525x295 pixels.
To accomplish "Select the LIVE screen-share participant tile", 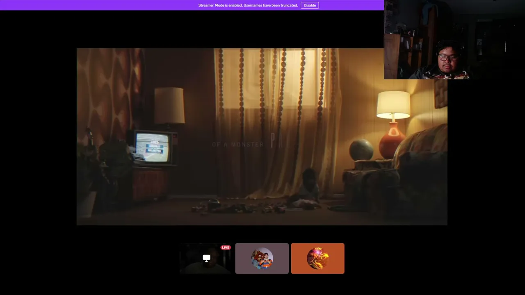I will pyautogui.click(x=206, y=259).
